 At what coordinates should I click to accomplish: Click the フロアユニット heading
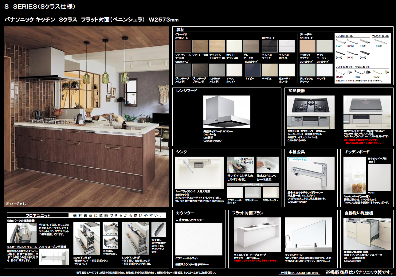click(38, 216)
